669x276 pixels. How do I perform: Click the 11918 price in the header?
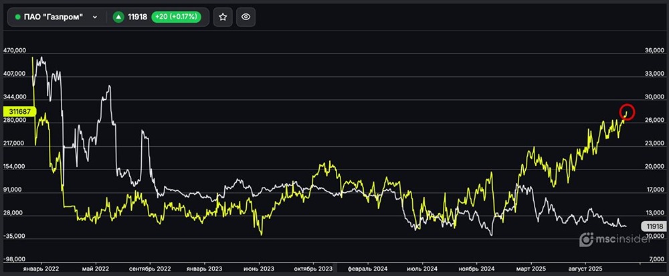point(138,17)
